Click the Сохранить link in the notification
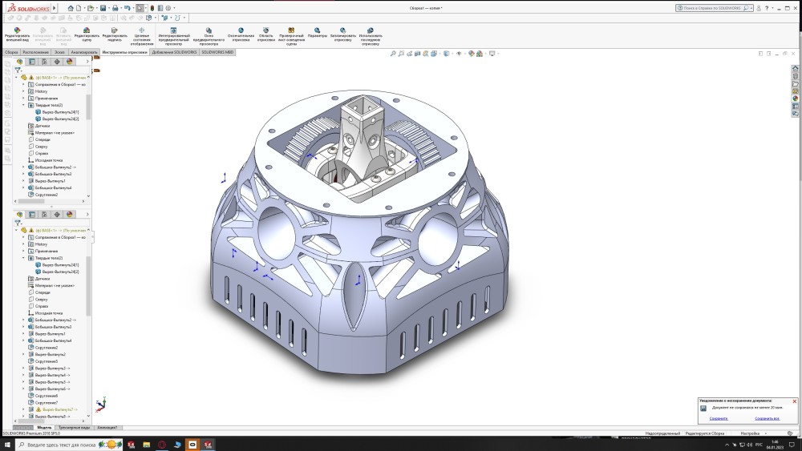Viewport: 802px width, 451px height. (x=719, y=418)
